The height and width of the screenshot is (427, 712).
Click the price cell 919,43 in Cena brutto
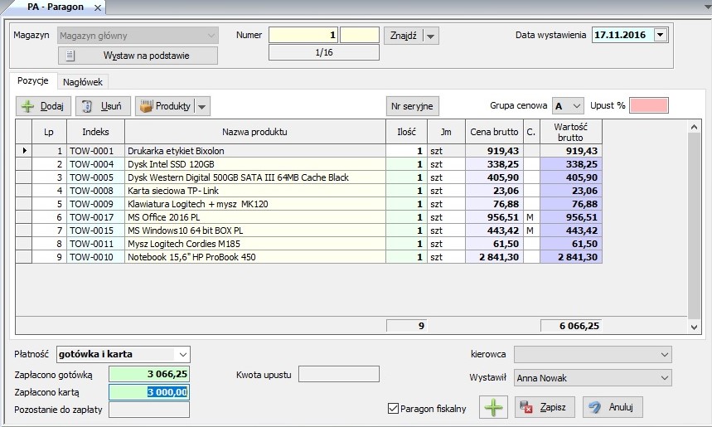494,151
